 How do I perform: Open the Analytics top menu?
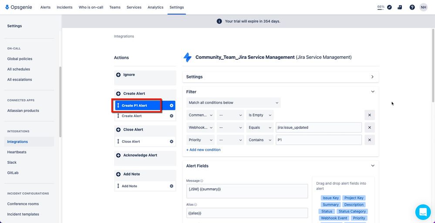pos(155,7)
